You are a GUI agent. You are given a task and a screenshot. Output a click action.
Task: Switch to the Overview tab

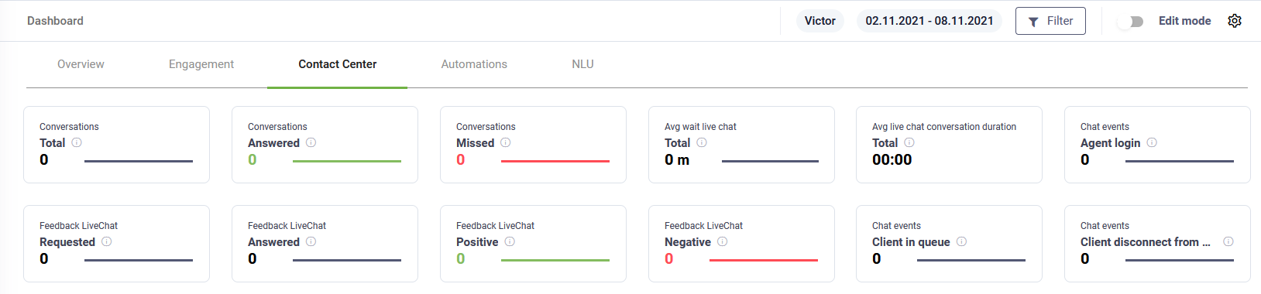(x=81, y=64)
